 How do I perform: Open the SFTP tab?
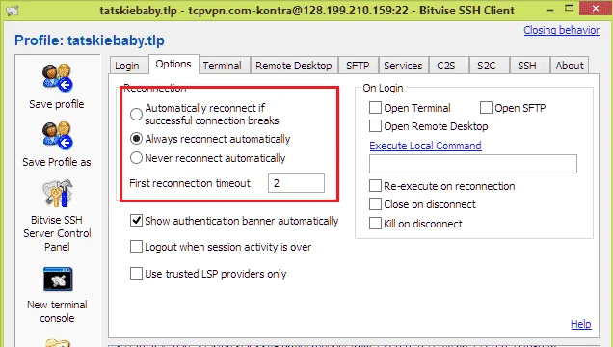click(x=358, y=66)
